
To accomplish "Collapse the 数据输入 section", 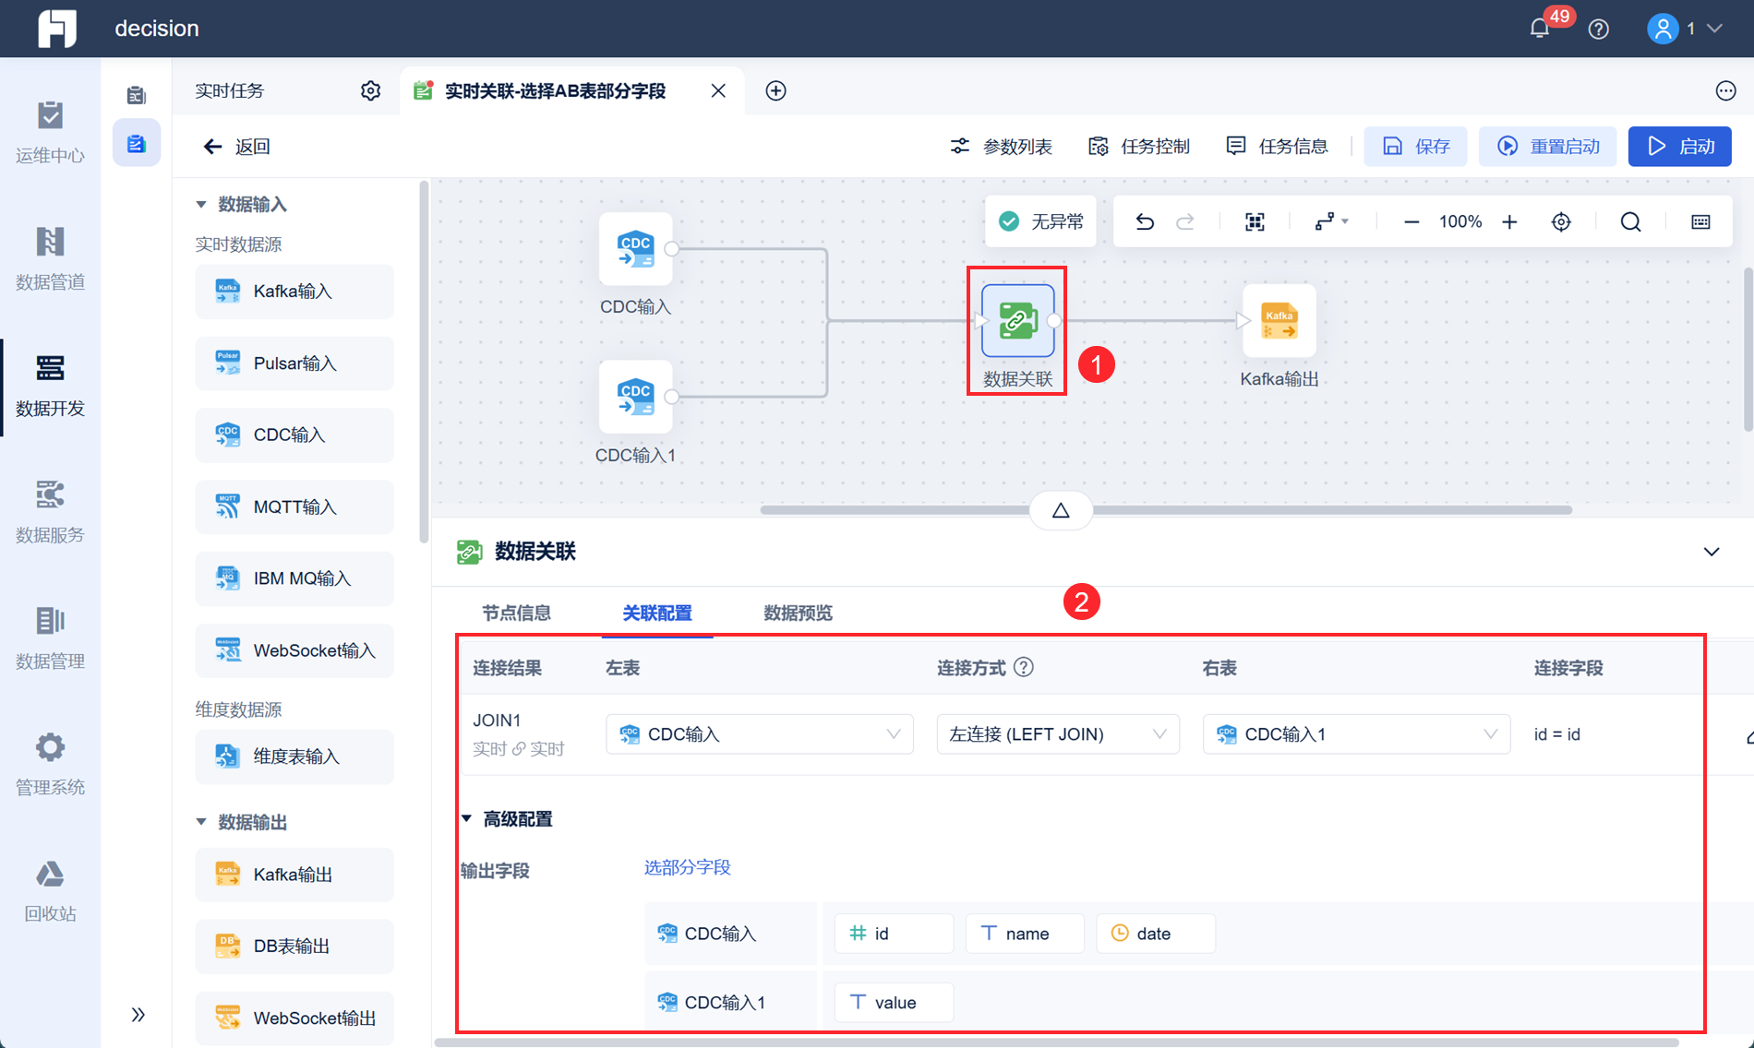I will coord(200,204).
